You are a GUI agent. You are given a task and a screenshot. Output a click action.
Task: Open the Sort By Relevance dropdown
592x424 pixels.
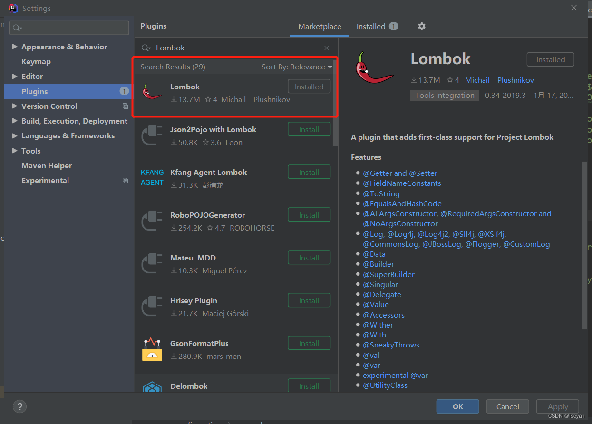[x=297, y=67]
